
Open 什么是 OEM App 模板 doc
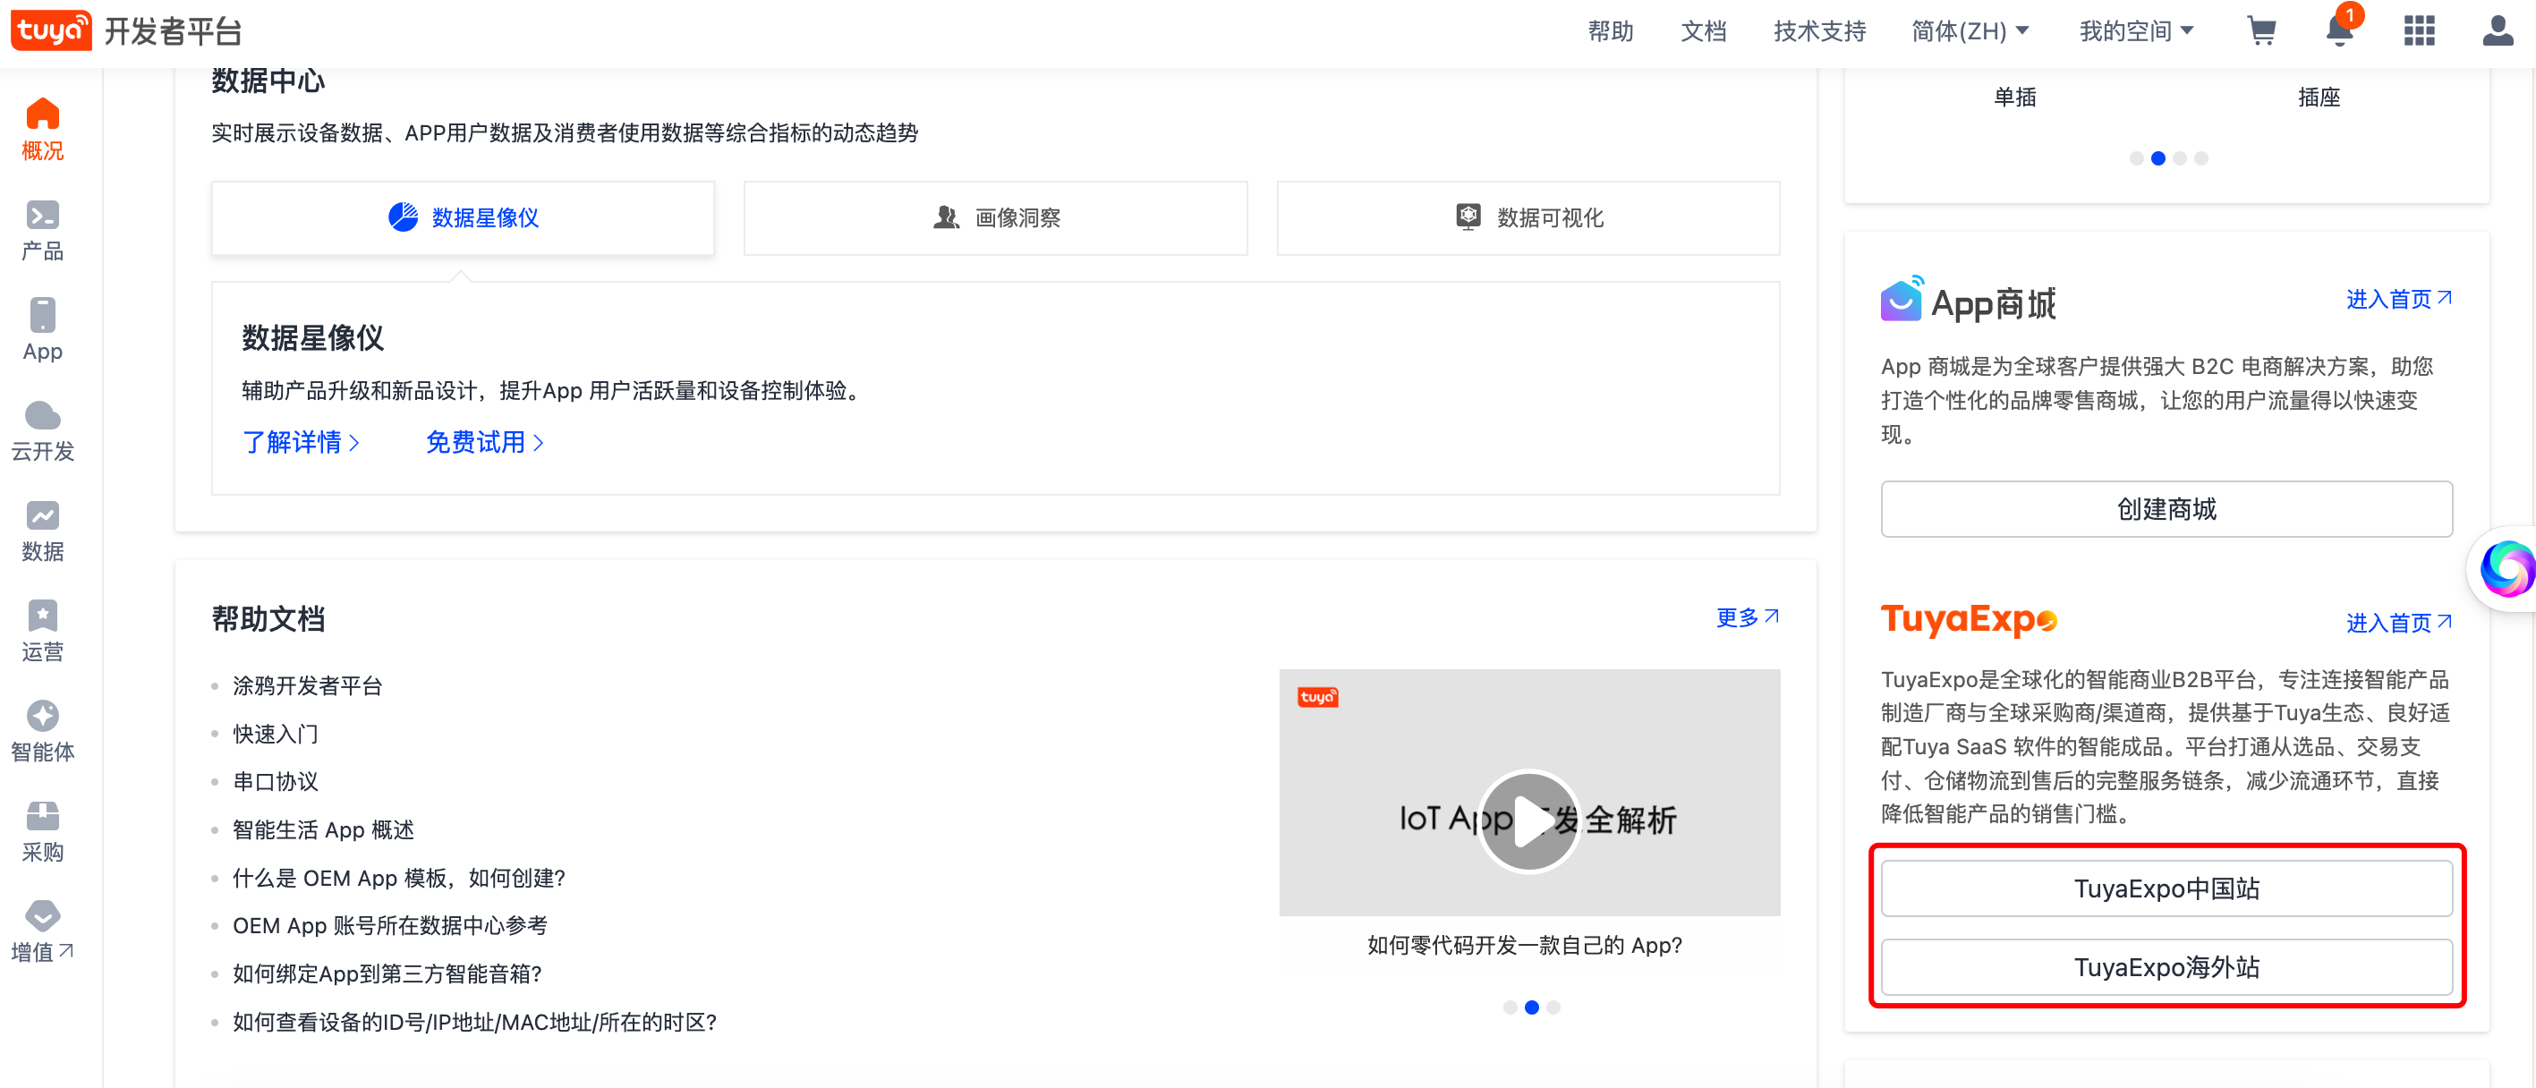[x=399, y=879]
